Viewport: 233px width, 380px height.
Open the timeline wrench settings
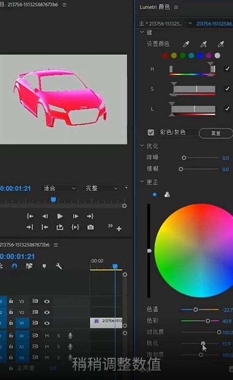[x=59, y=266]
